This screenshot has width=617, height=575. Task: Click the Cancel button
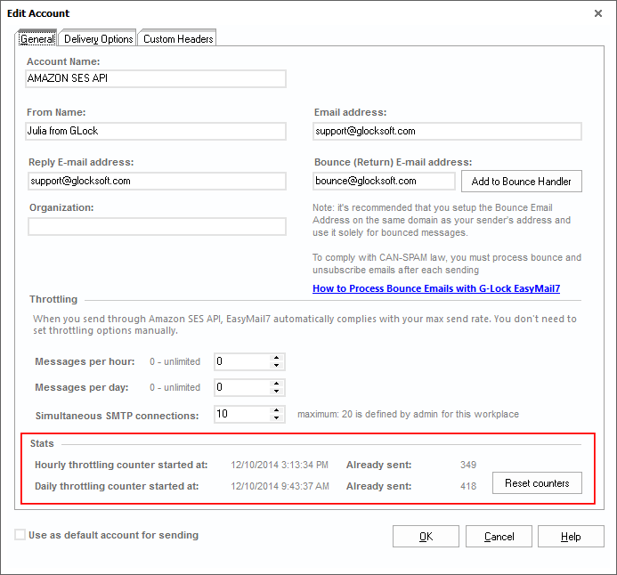499,537
